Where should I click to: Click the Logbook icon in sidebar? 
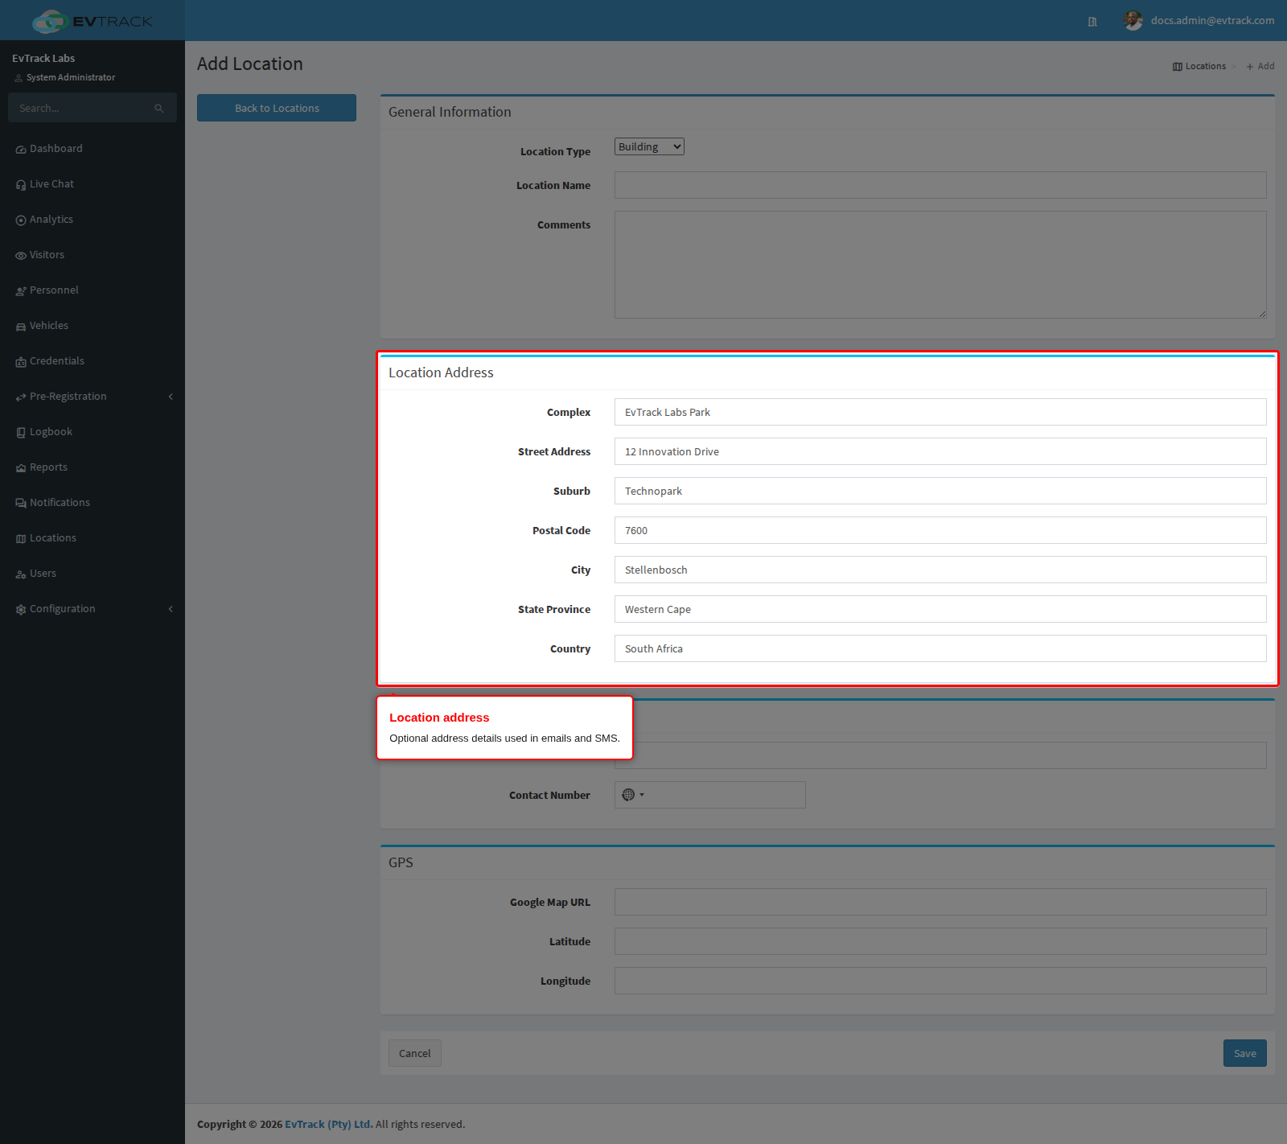(21, 433)
